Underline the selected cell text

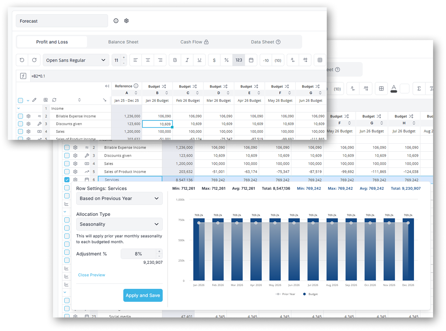coord(199,60)
